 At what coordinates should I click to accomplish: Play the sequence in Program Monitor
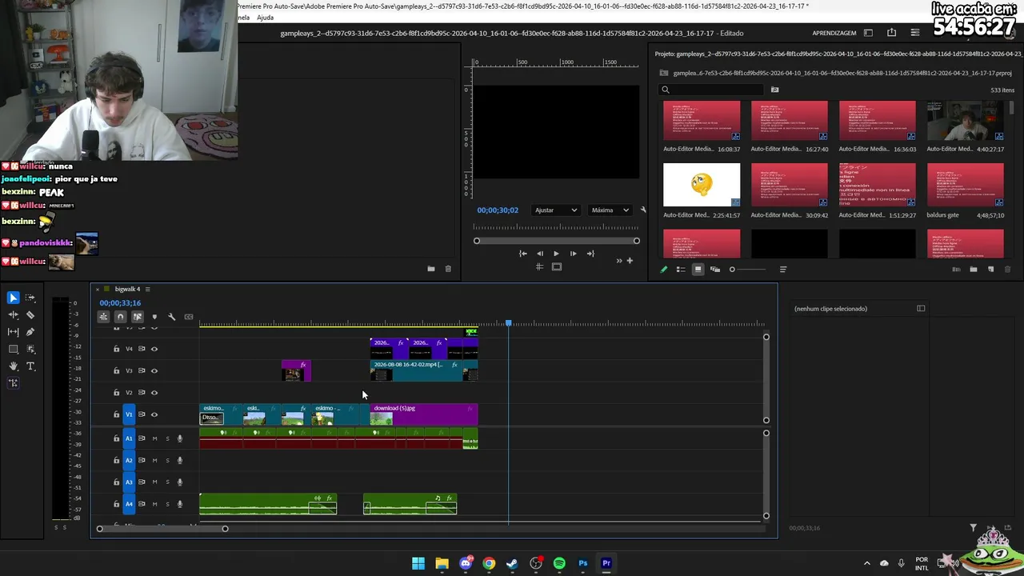coord(556,254)
